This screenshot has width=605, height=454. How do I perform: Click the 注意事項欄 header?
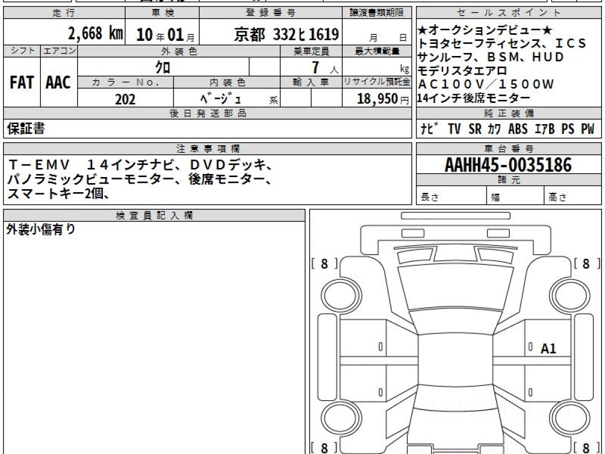click(207, 149)
